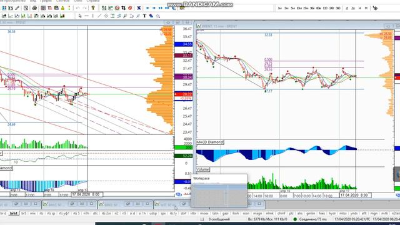Switch timeframe to 5м

pos(292,8)
